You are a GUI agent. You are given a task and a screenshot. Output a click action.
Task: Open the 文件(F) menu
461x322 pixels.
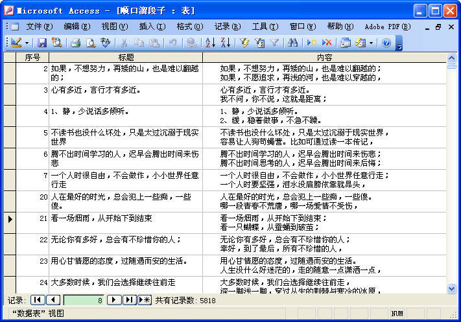point(40,27)
